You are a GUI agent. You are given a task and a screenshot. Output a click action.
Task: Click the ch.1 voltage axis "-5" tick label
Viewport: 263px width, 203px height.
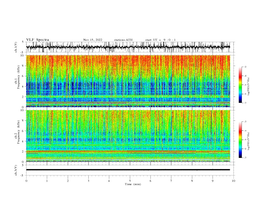(23, 52)
